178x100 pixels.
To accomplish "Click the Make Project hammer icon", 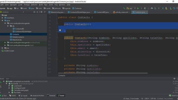I will (124, 8).
